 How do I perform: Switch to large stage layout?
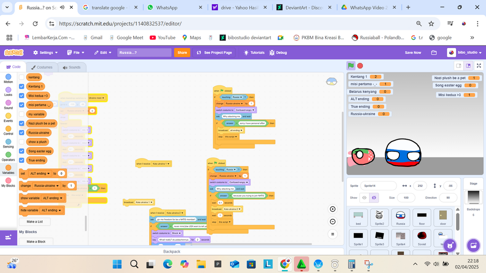468,66
